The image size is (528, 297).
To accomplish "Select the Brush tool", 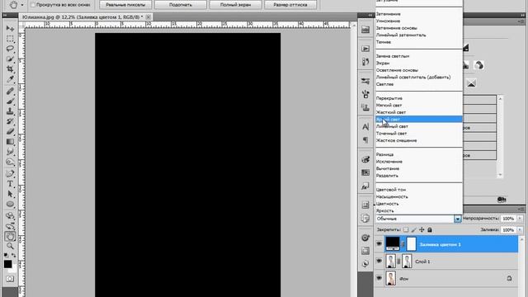I will tap(10, 101).
